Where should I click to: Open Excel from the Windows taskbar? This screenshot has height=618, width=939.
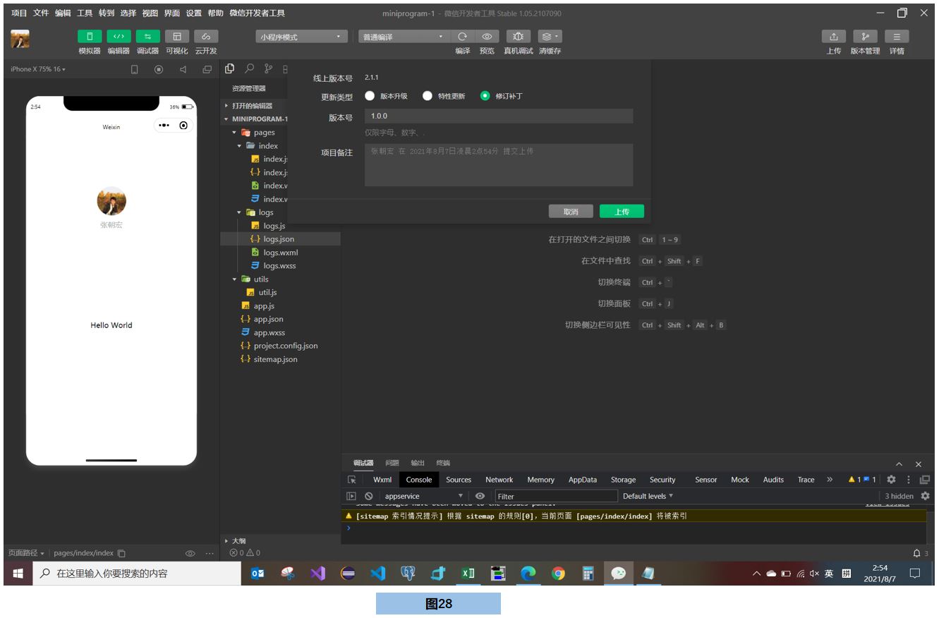468,574
